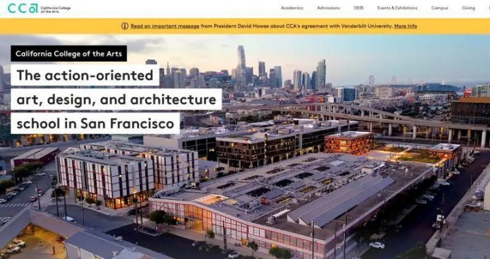
Task: Click the orange lattice-facade building in hero
Action: click(350, 143)
